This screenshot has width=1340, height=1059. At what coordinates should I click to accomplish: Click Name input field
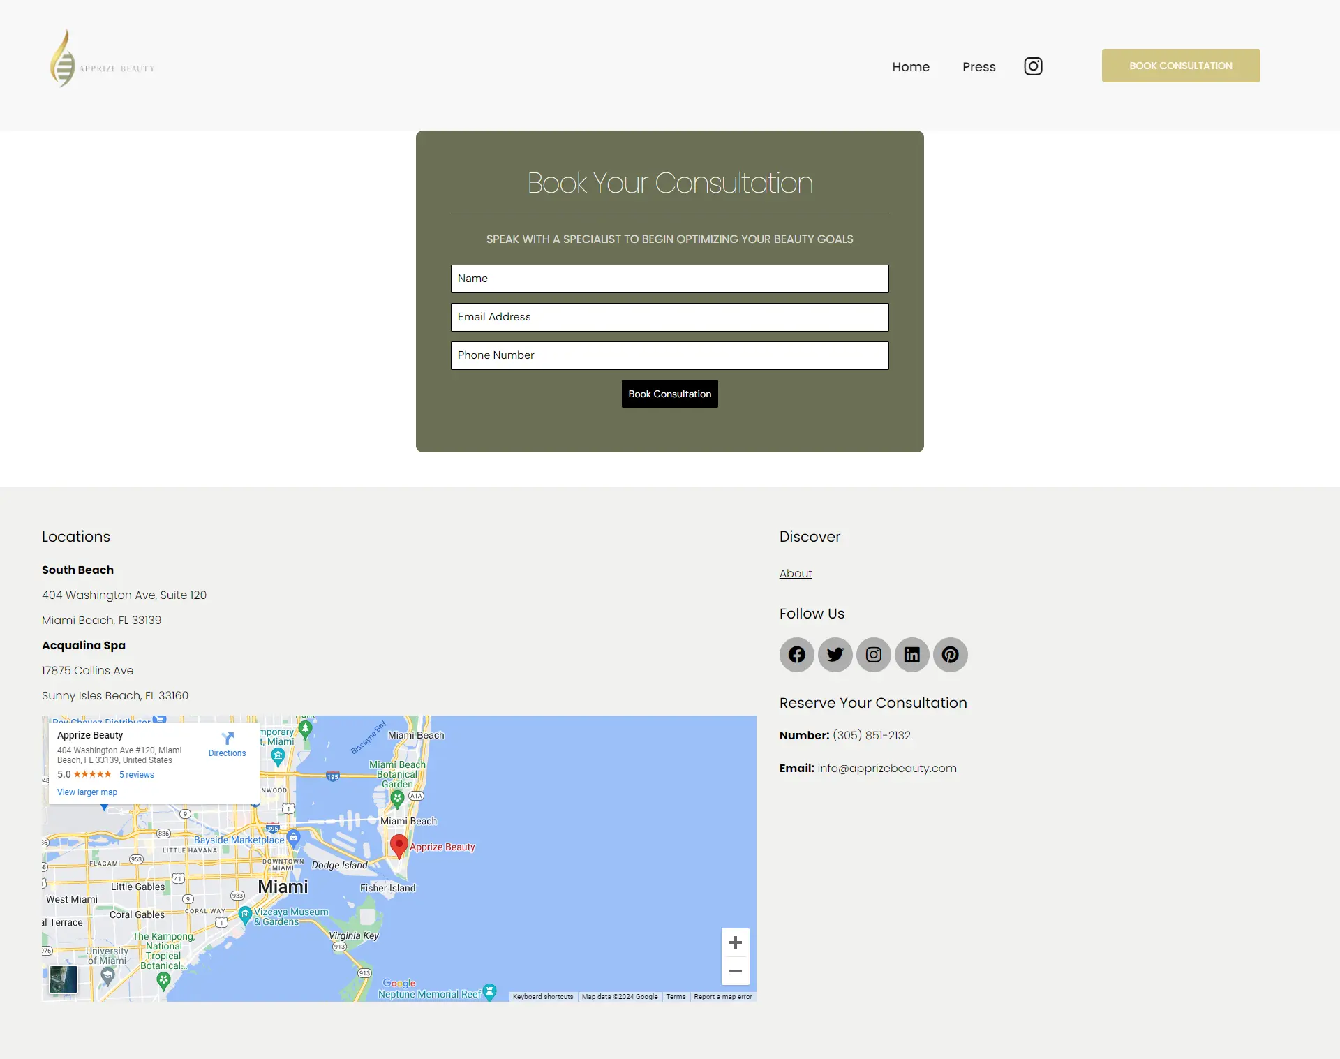point(670,279)
